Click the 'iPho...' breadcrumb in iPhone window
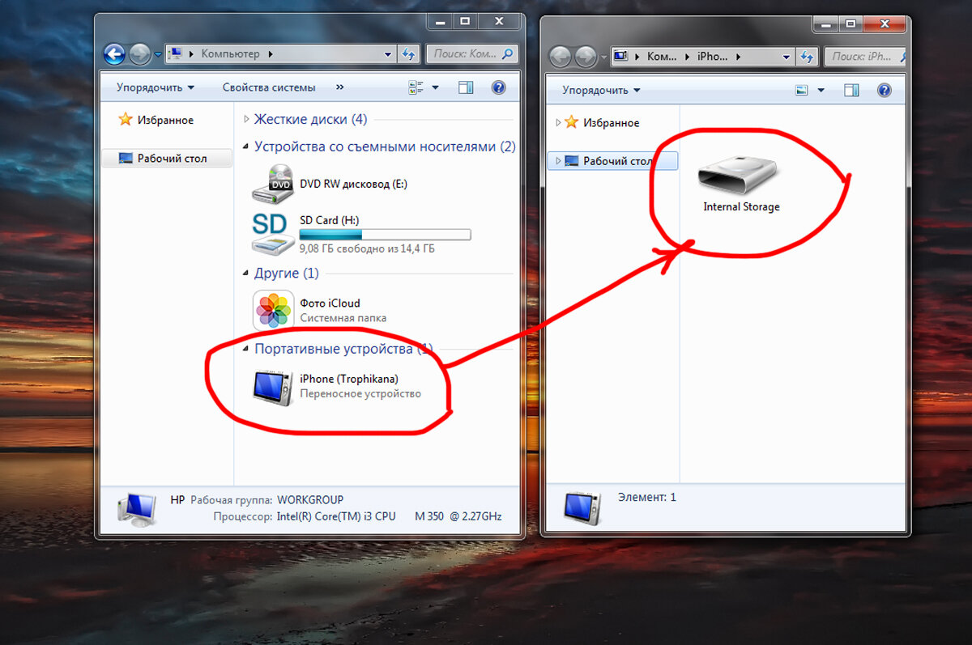Viewport: 972px width, 645px height. coord(713,57)
